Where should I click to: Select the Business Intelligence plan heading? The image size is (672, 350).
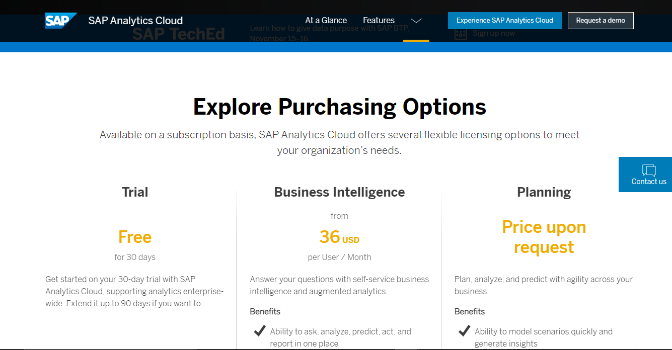pos(339,192)
